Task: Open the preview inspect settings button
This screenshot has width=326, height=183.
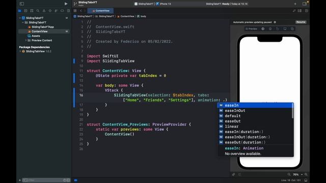Action: click(270, 29)
